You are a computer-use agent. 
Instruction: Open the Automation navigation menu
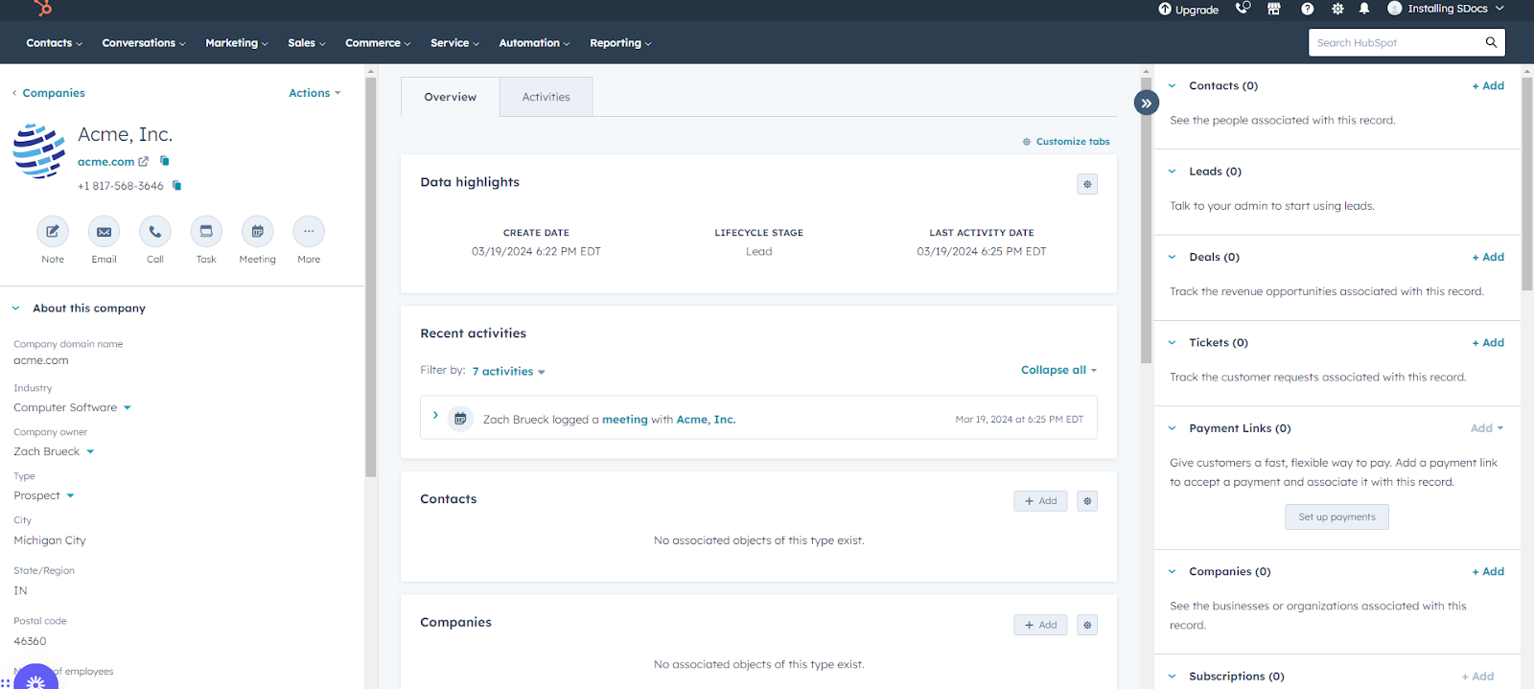click(534, 43)
